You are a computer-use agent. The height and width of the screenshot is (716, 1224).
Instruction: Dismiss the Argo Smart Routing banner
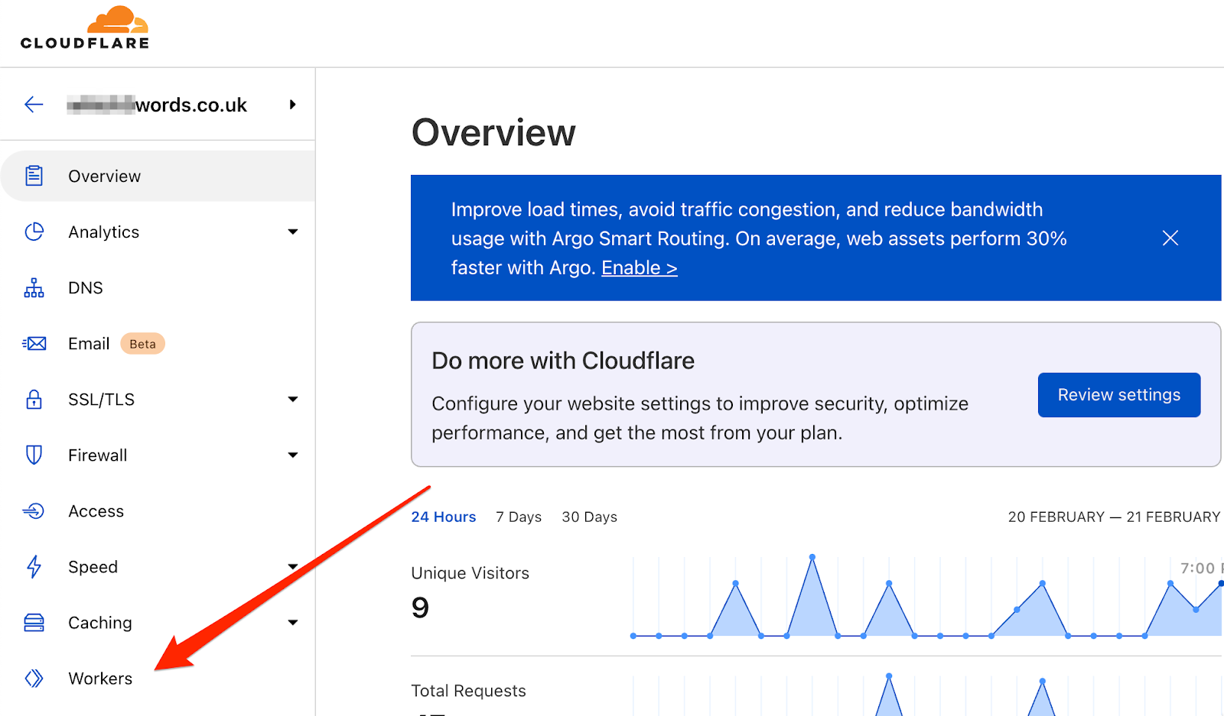pos(1170,238)
